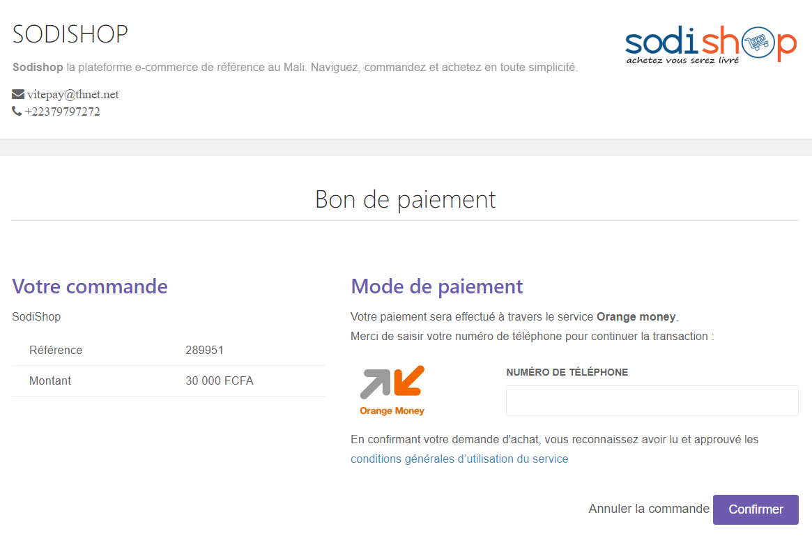Confirm the payment with Confirmer button
The height and width of the screenshot is (538, 812).
(756, 509)
